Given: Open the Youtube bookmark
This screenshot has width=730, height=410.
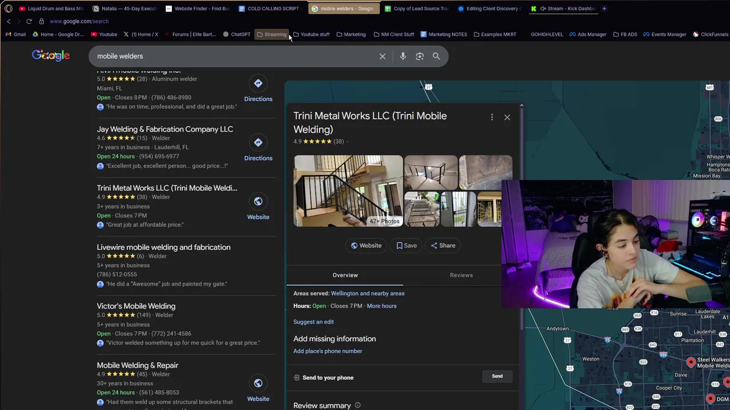Looking at the screenshot, I should (104, 34).
